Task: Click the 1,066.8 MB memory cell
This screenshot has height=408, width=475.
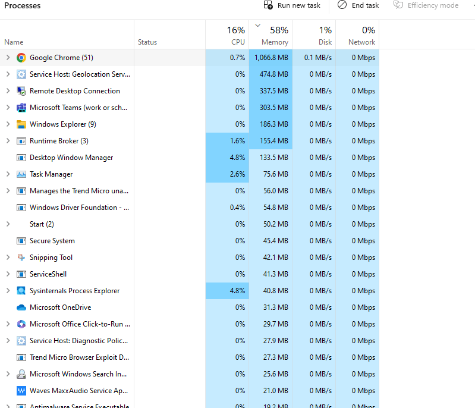Action: pyautogui.click(x=270, y=58)
